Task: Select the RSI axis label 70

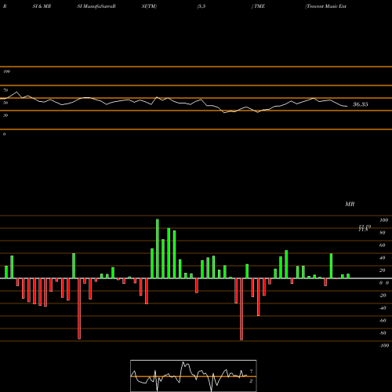Action: (x=5, y=90)
